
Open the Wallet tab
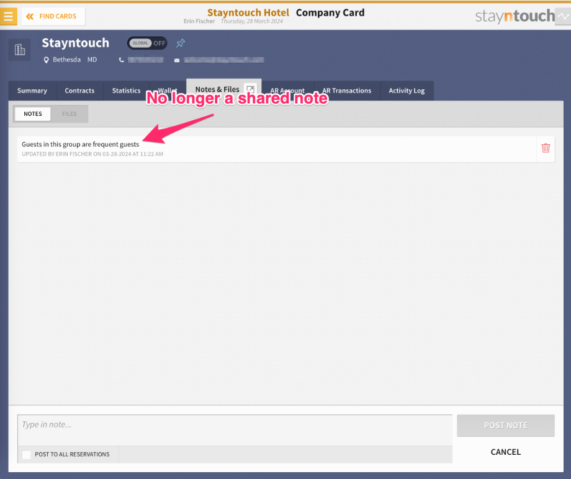168,90
